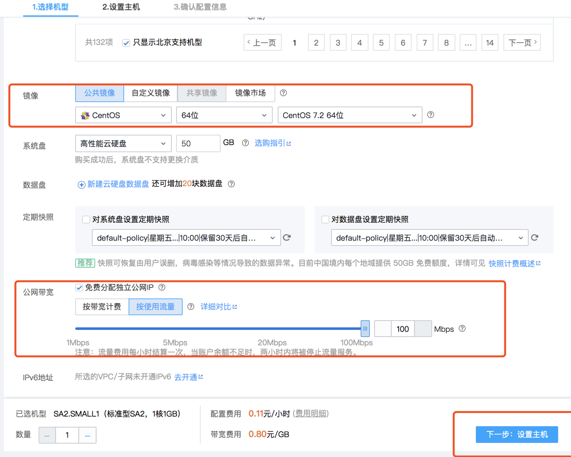Click help icon beside CentOS 7.2 64位 dropdown
This screenshot has height=457, width=571.
pyautogui.click(x=430, y=115)
